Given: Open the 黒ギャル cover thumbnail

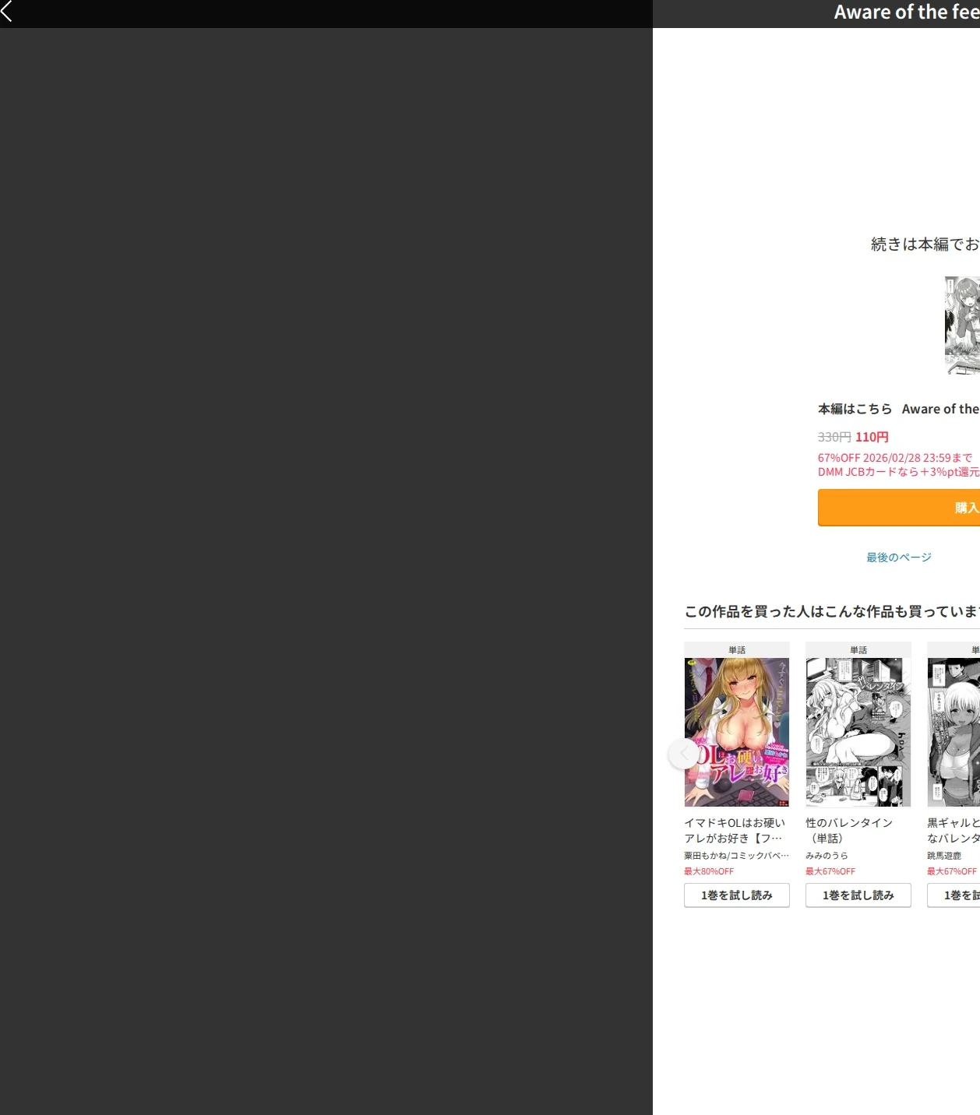Looking at the screenshot, I should (954, 732).
